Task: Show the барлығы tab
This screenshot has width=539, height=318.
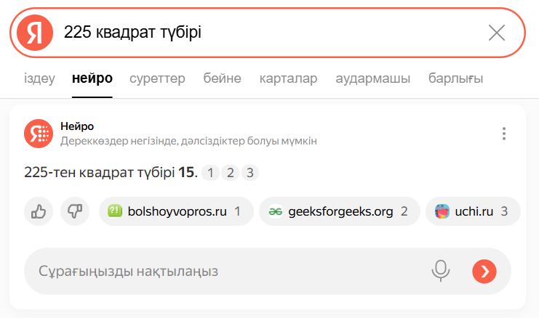Action: (x=455, y=78)
